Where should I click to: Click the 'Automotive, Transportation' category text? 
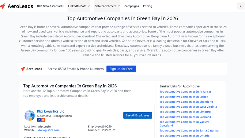pos(55,116)
